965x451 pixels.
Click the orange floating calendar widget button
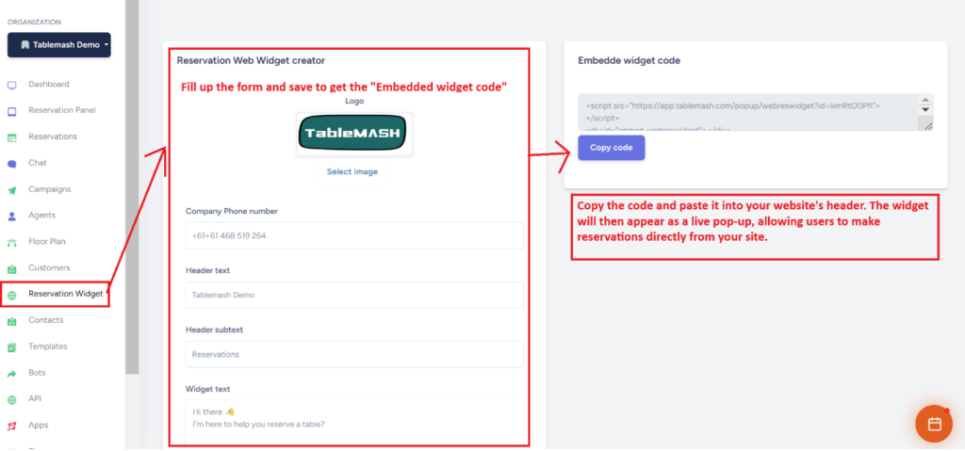coord(934,424)
